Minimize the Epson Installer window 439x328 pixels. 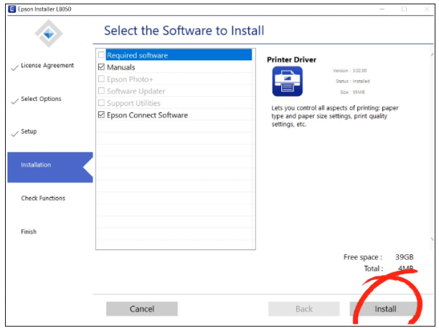pyautogui.click(x=382, y=9)
